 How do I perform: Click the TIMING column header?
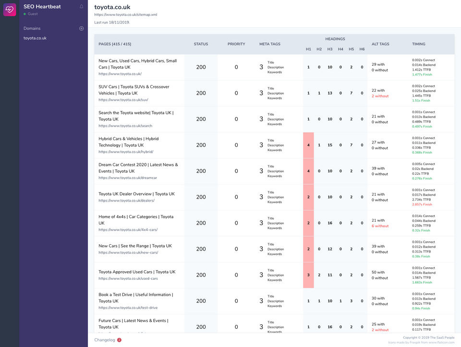point(419,44)
